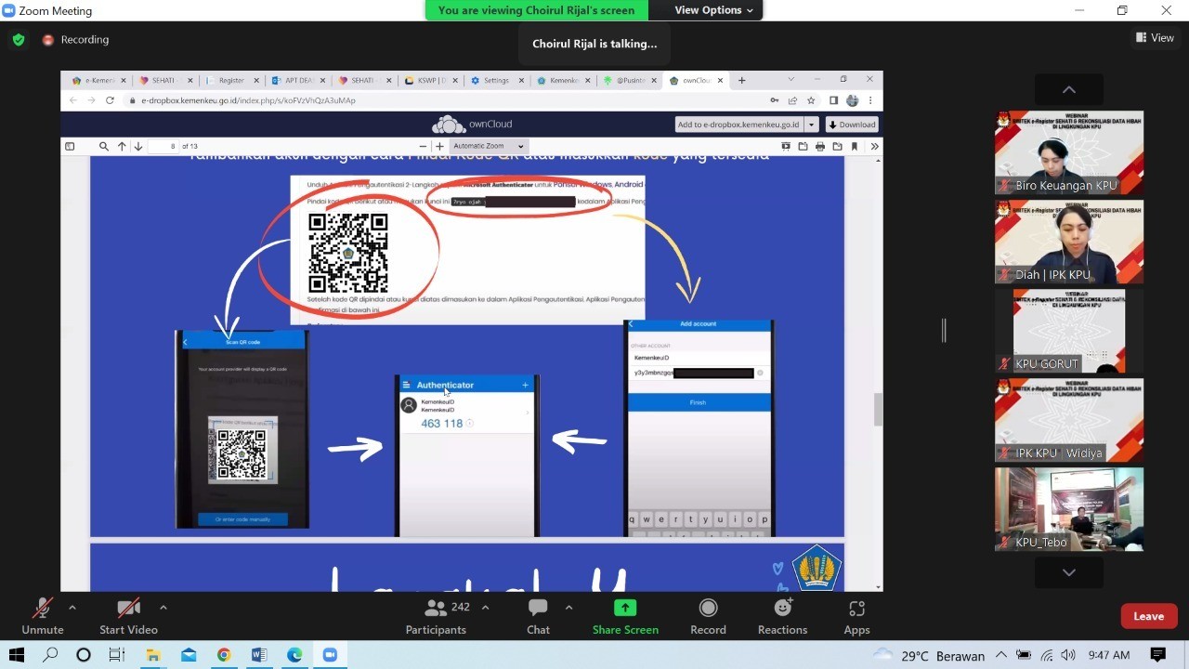Open the View layout menu

pos(1155,38)
